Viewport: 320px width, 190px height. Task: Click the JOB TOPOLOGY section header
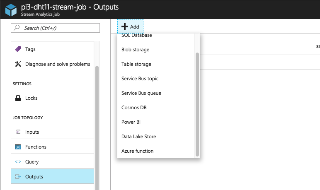pos(28,118)
